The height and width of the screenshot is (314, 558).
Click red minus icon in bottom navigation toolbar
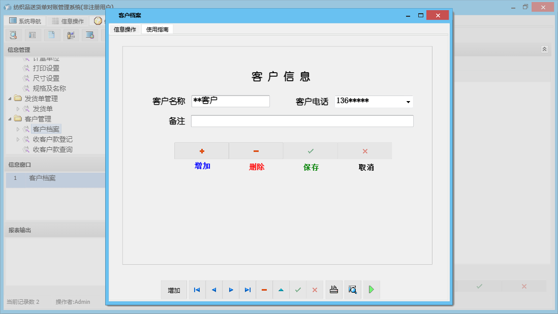pyautogui.click(x=264, y=290)
